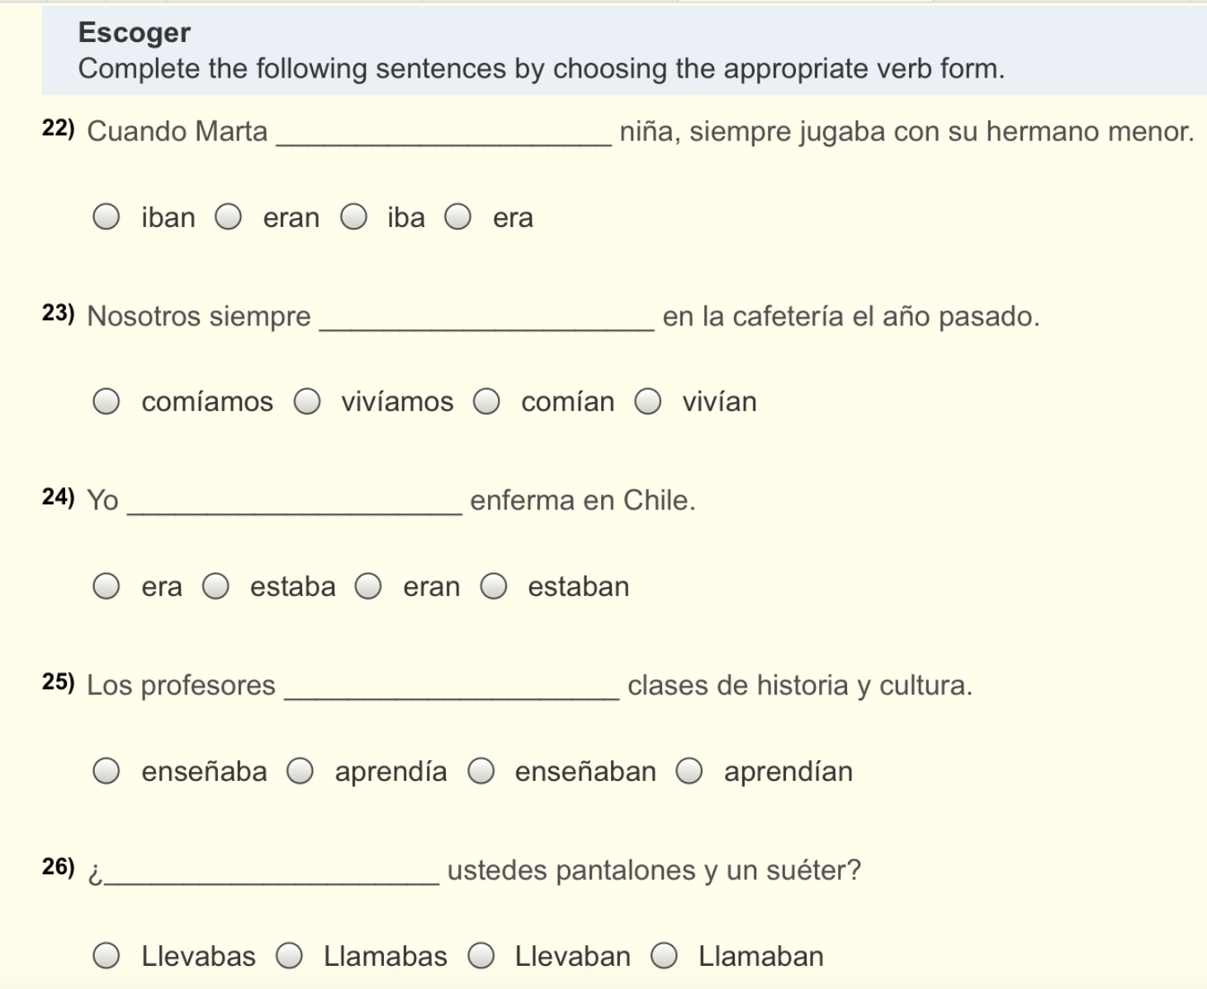
Task: Choose 'Llevabas' radio button
Action: tap(106, 956)
